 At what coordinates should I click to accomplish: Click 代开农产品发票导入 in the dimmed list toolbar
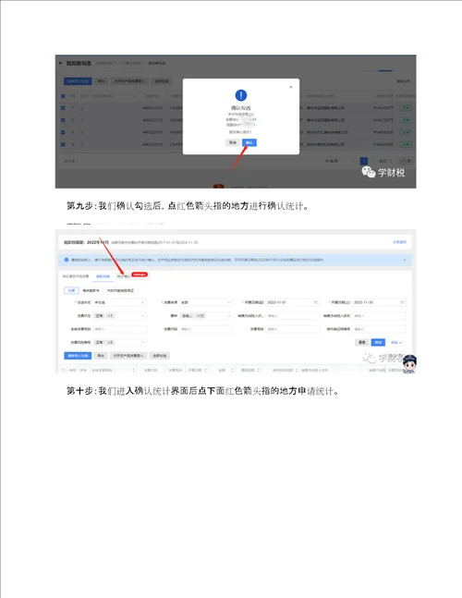[129, 81]
